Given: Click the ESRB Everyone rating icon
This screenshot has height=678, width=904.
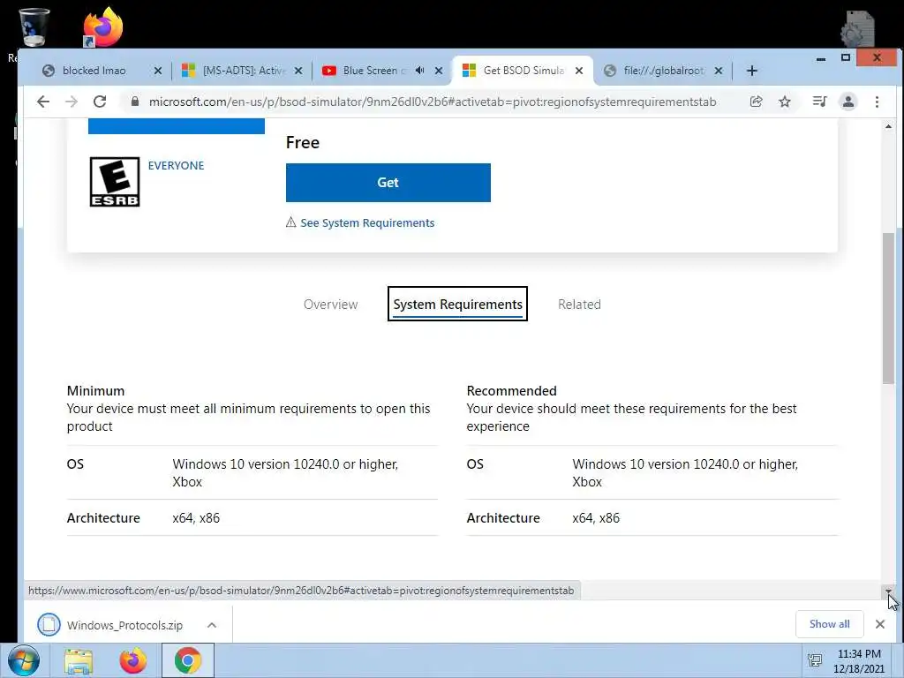Looking at the screenshot, I should (115, 182).
